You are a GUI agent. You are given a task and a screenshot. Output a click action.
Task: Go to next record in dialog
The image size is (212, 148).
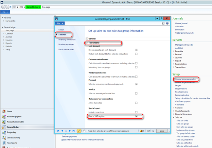(x=70, y=131)
